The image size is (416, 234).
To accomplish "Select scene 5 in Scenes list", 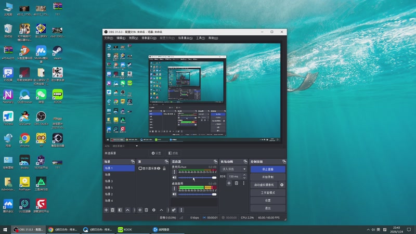I will pos(119,188).
